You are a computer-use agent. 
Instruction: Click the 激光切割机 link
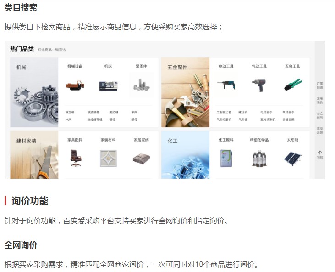268,119
